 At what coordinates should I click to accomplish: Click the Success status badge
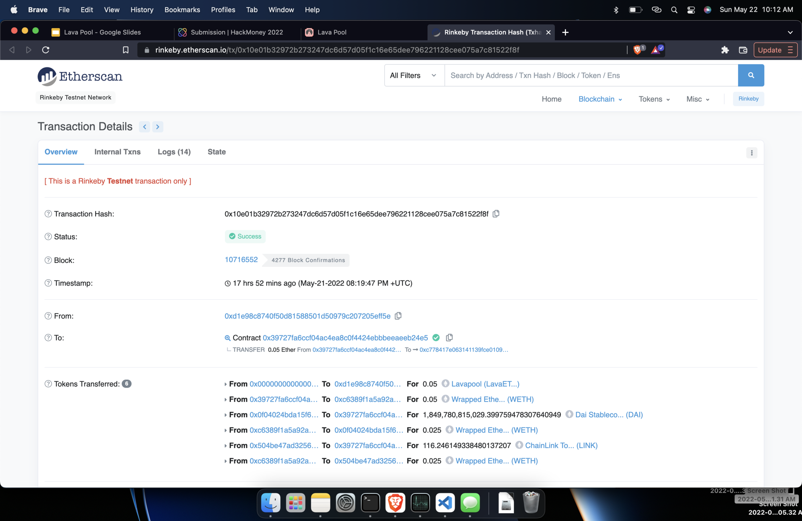pyautogui.click(x=245, y=236)
